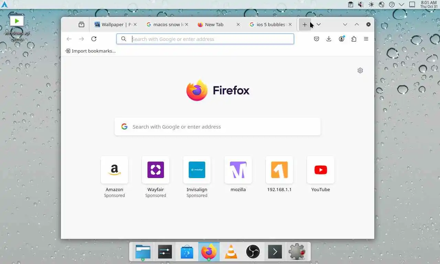Viewport: 440px width, 264px height.
Task: Open the clipboard tray icon
Action: [x=350, y=4]
